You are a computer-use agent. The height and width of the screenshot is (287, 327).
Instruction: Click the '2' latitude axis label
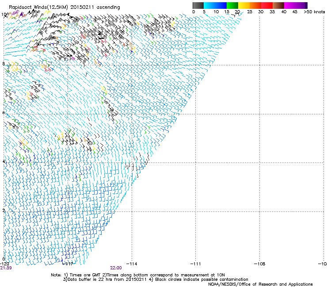(4, 210)
